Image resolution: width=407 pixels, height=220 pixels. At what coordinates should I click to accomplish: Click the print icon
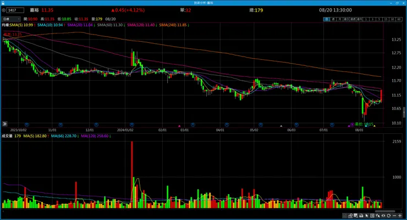pyautogui.click(x=361, y=216)
